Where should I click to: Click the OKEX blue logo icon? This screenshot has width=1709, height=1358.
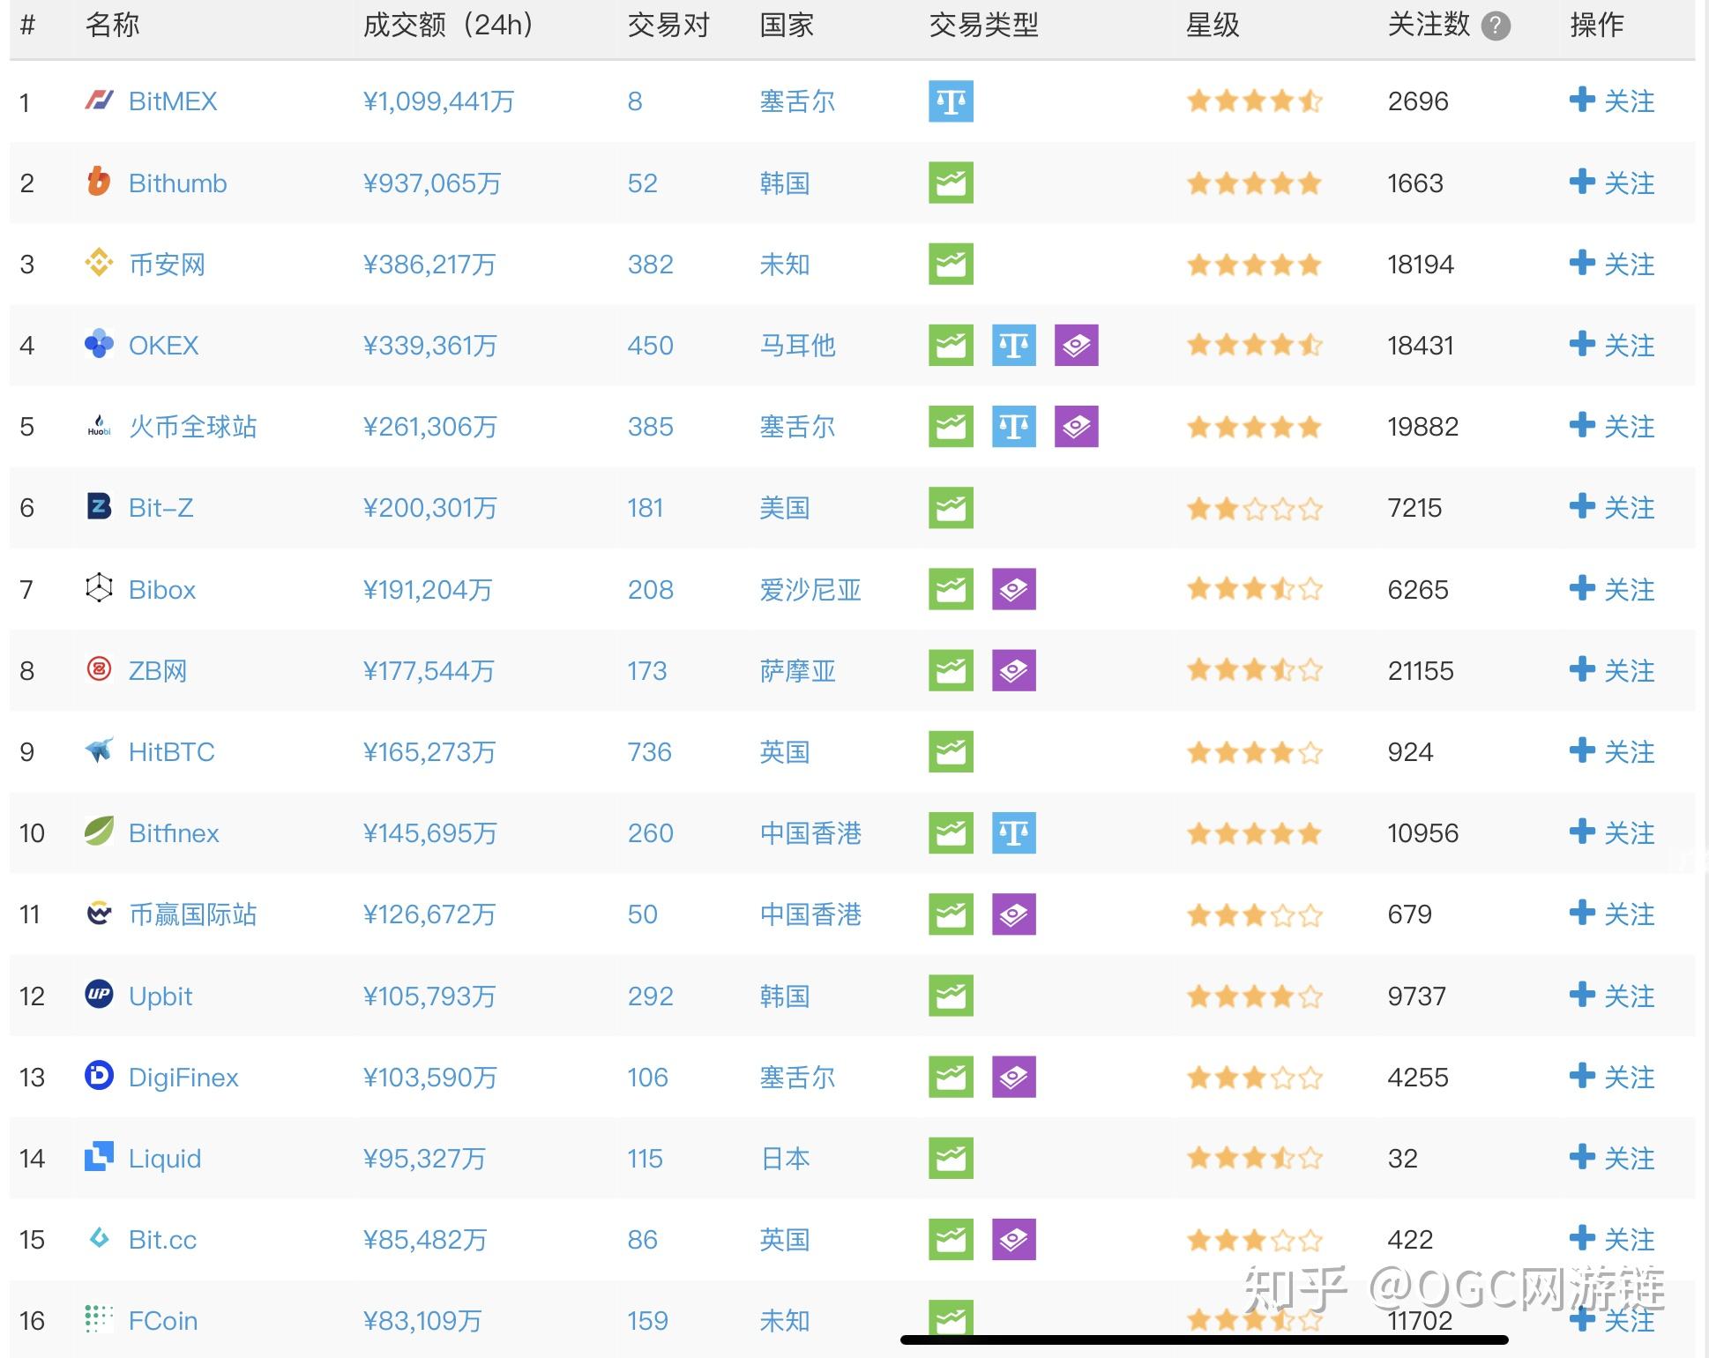[99, 344]
